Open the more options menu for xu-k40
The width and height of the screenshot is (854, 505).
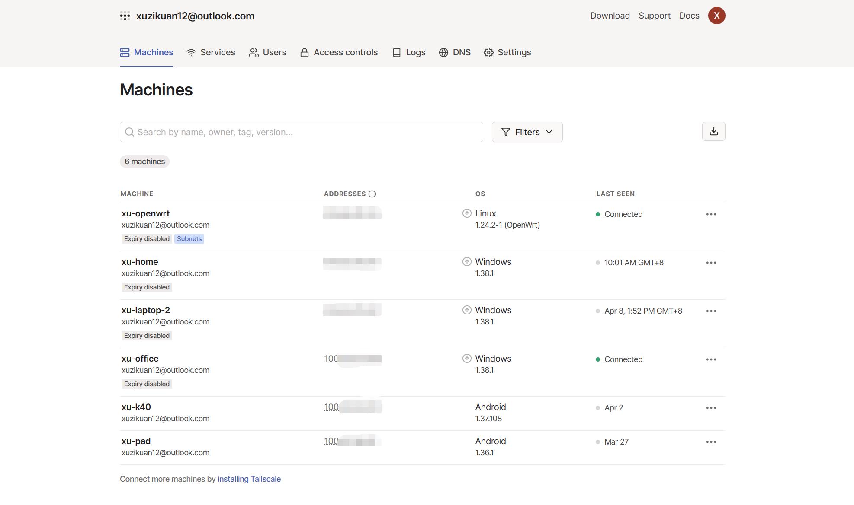click(x=711, y=408)
